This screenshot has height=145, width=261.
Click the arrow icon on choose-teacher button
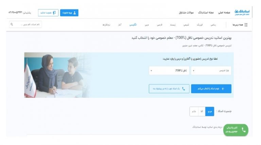tap(223, 88)
